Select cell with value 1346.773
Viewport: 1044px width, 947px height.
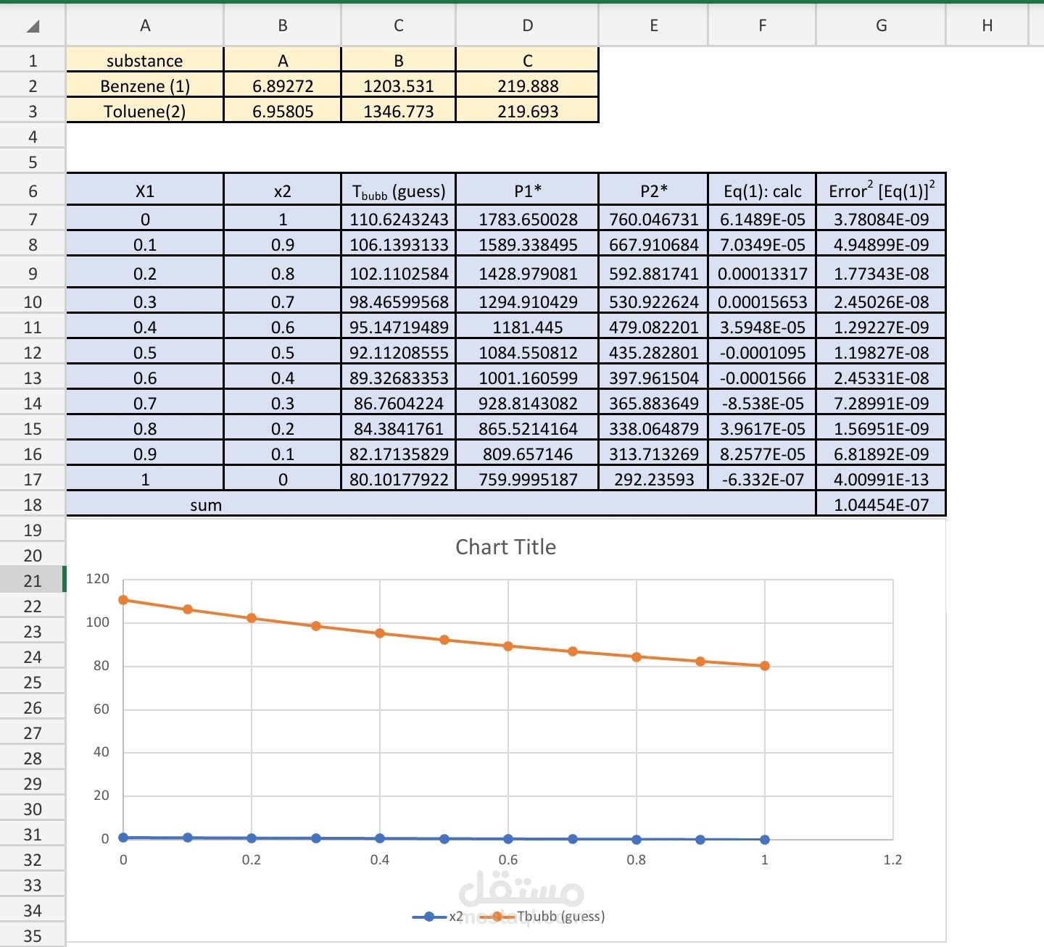399,111
